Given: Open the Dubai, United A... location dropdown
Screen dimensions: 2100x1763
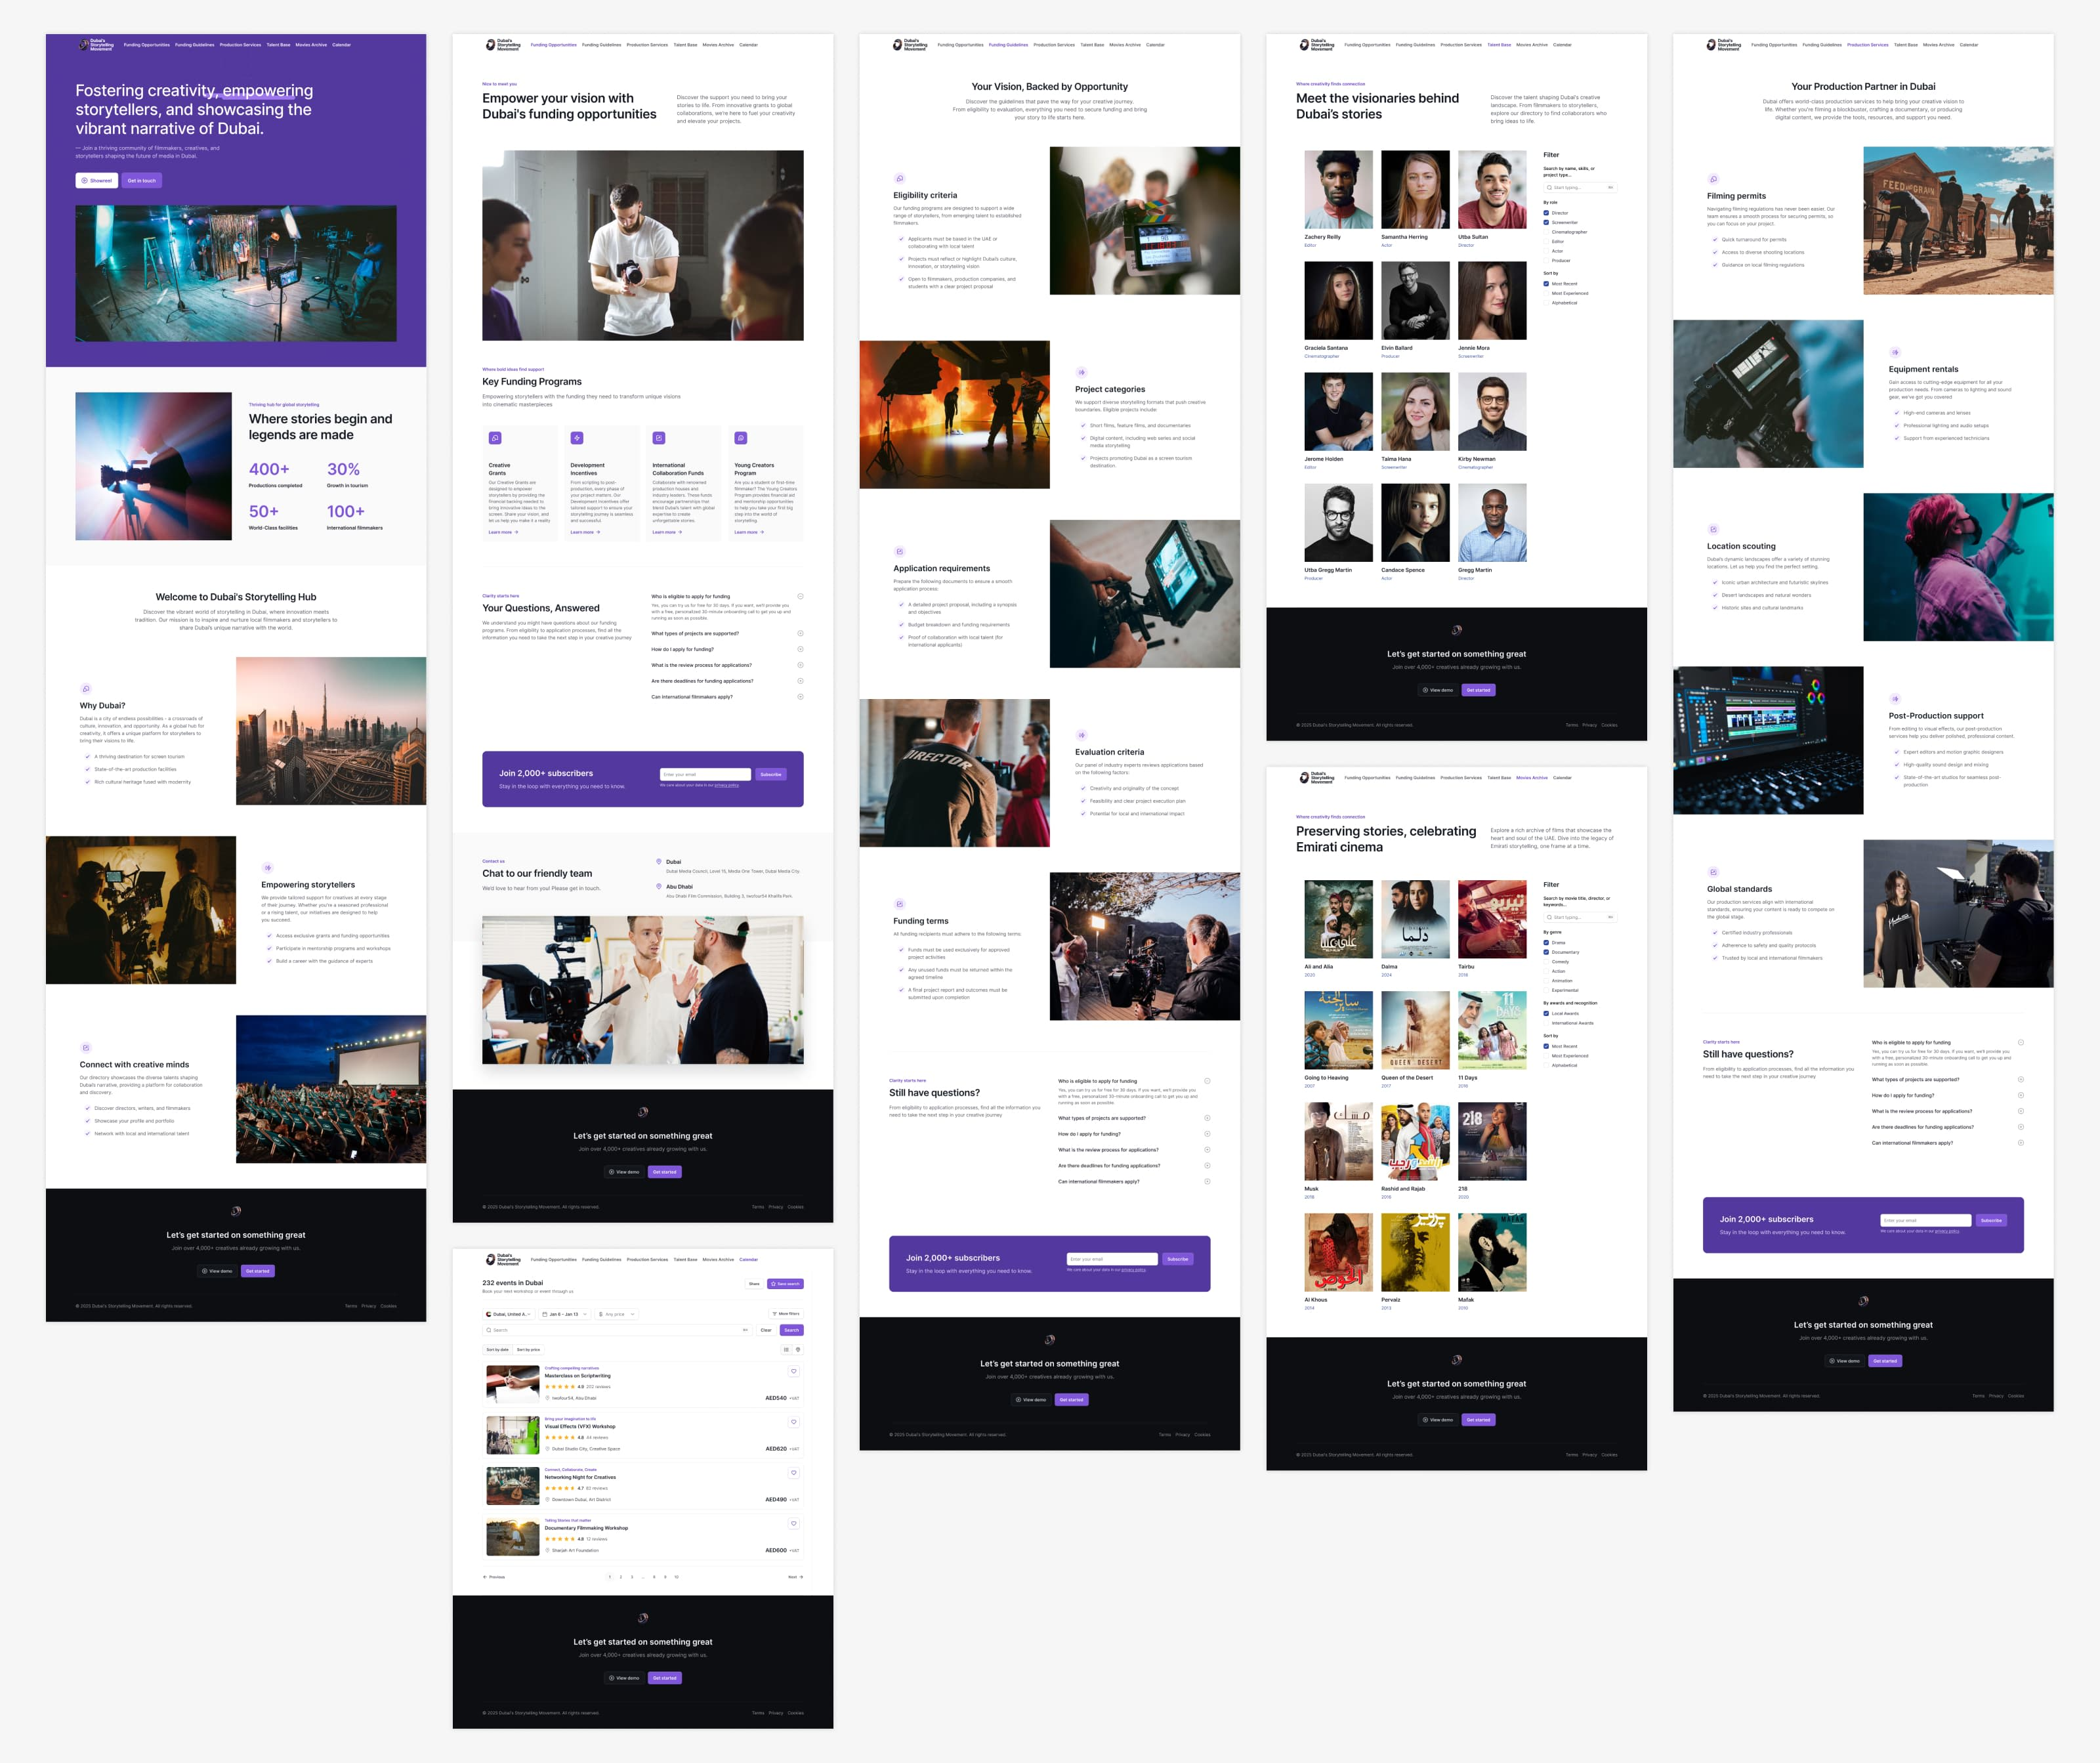Looking at the screenshot, I should pyautogui.click(x=509, y=1314).
